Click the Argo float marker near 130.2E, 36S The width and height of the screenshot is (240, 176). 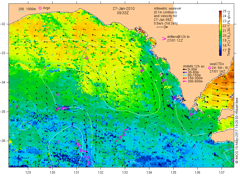click(x=58, y=142)
